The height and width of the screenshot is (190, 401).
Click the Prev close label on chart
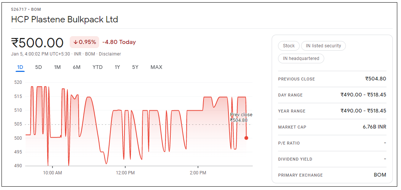click(x=241, y=115)
